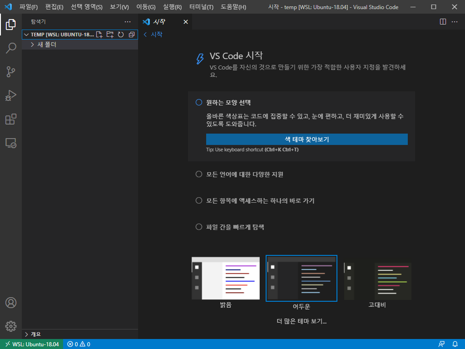Open the Source Control view icon
Image resolution: width=465 pixels, height=349 pixels.
11,72
